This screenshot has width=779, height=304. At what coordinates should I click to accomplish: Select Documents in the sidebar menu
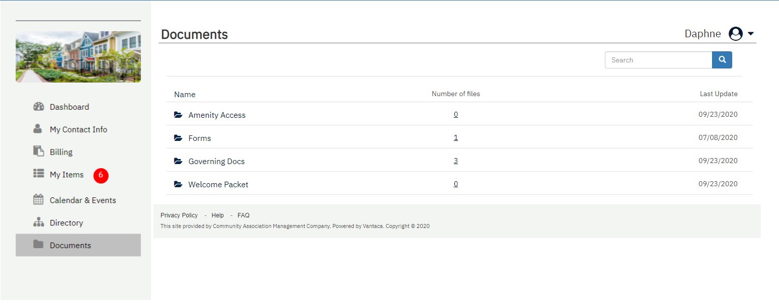70,245
